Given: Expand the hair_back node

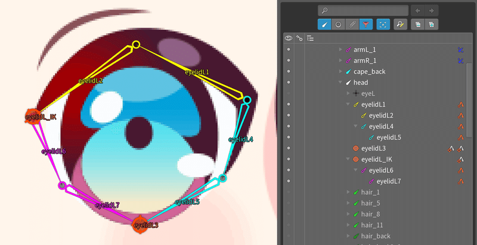Looking at the screenshot, I should [x=348, y=236].
